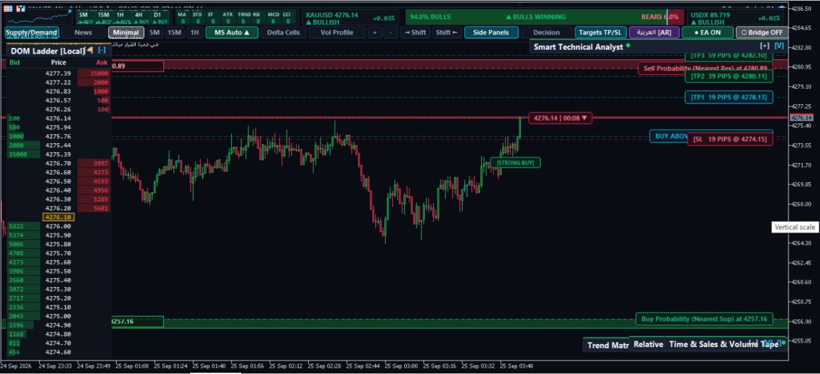Click the zoom-out minus button in toolbar
Screen dimensions: 820x374
pyautogui.click(x=391, y=33)
